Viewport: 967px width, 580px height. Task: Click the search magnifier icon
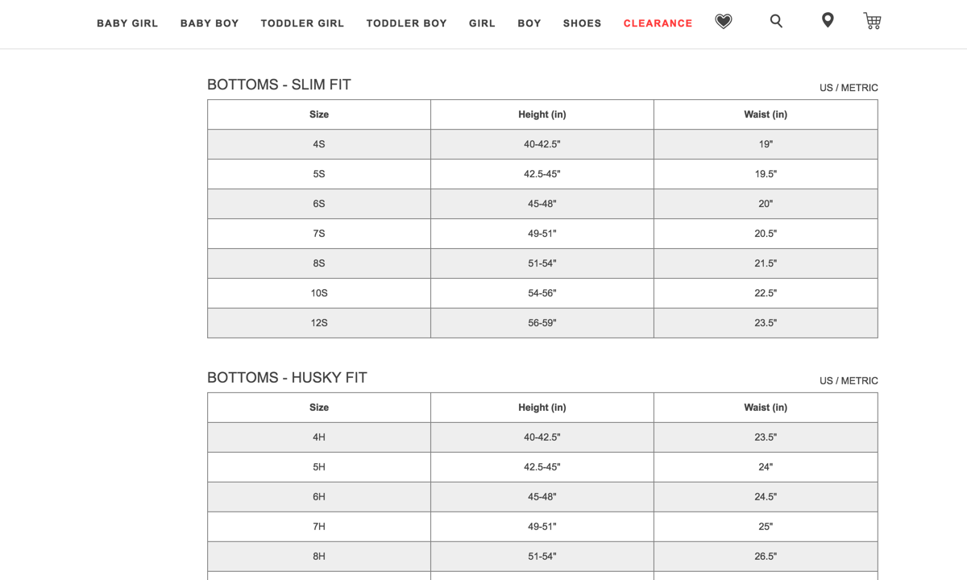776,21
